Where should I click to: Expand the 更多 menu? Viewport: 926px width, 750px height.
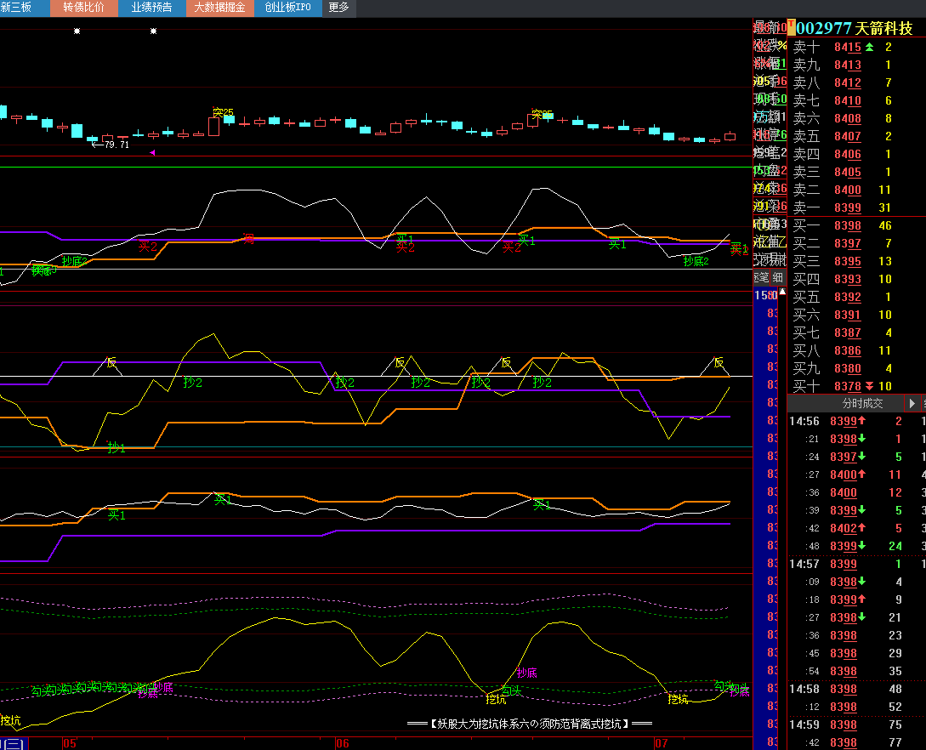pyautogui.click(x=339, y=8)
